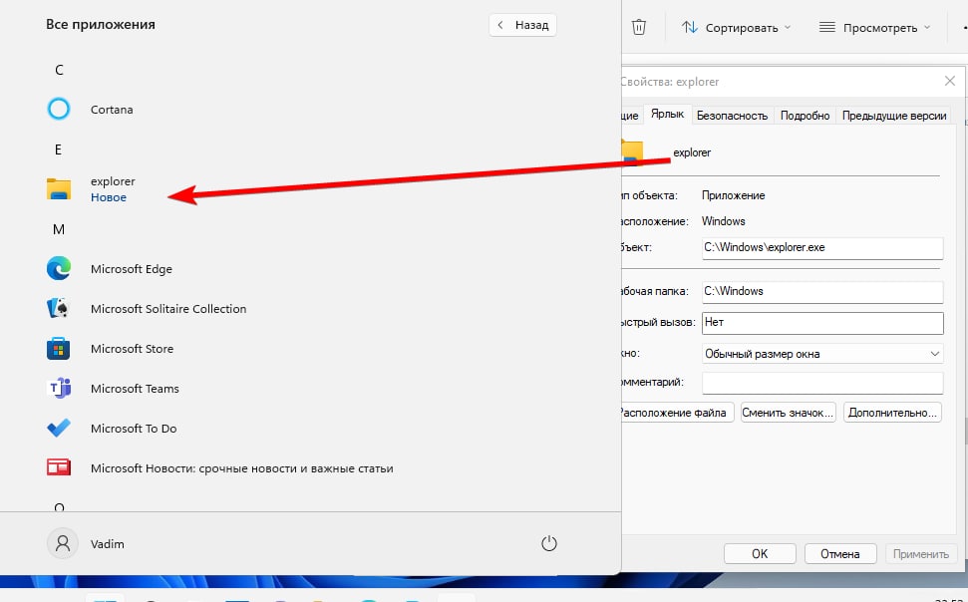This screenshot has width=968, height=602.
Task: Click the power button in Start menu
Action: click(x=549, y=543)
